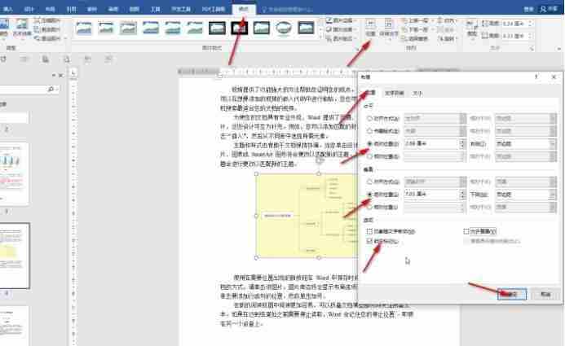The image size is (565, 346).
Task: Apply the Metal Frame picture style
Action: tap(128, 28)
